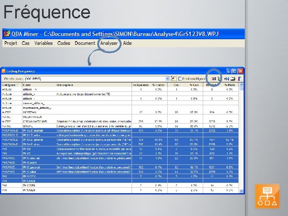The height and width of the screenshot is (216, 288).
Task: Click the save table icon
Action: (227, 79)
